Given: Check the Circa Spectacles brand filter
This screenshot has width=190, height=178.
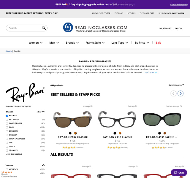Looking at the screenshot, I should pos(7,139).
